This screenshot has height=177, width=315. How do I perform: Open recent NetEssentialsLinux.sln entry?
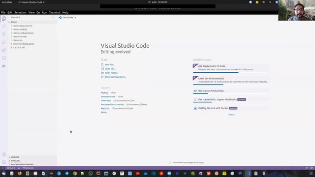pos(112,104)
